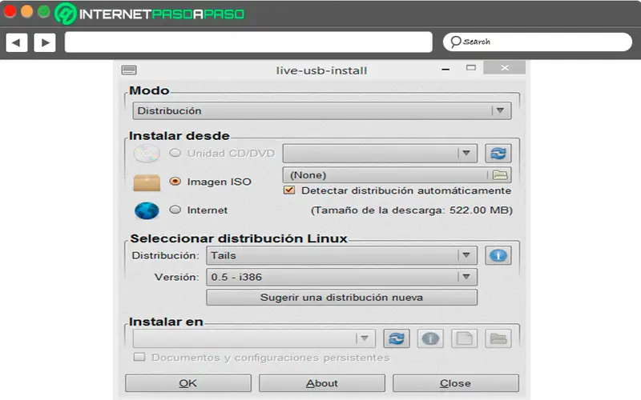Select the Unidad CD/DVD radio option

coord(175,153)
